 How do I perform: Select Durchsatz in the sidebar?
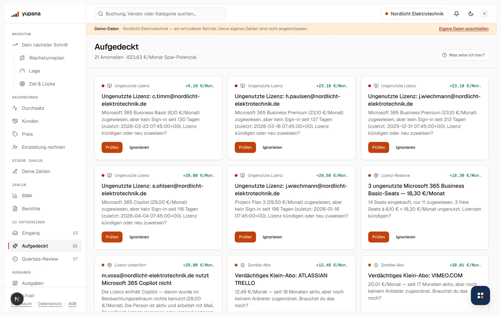point(33,108)
